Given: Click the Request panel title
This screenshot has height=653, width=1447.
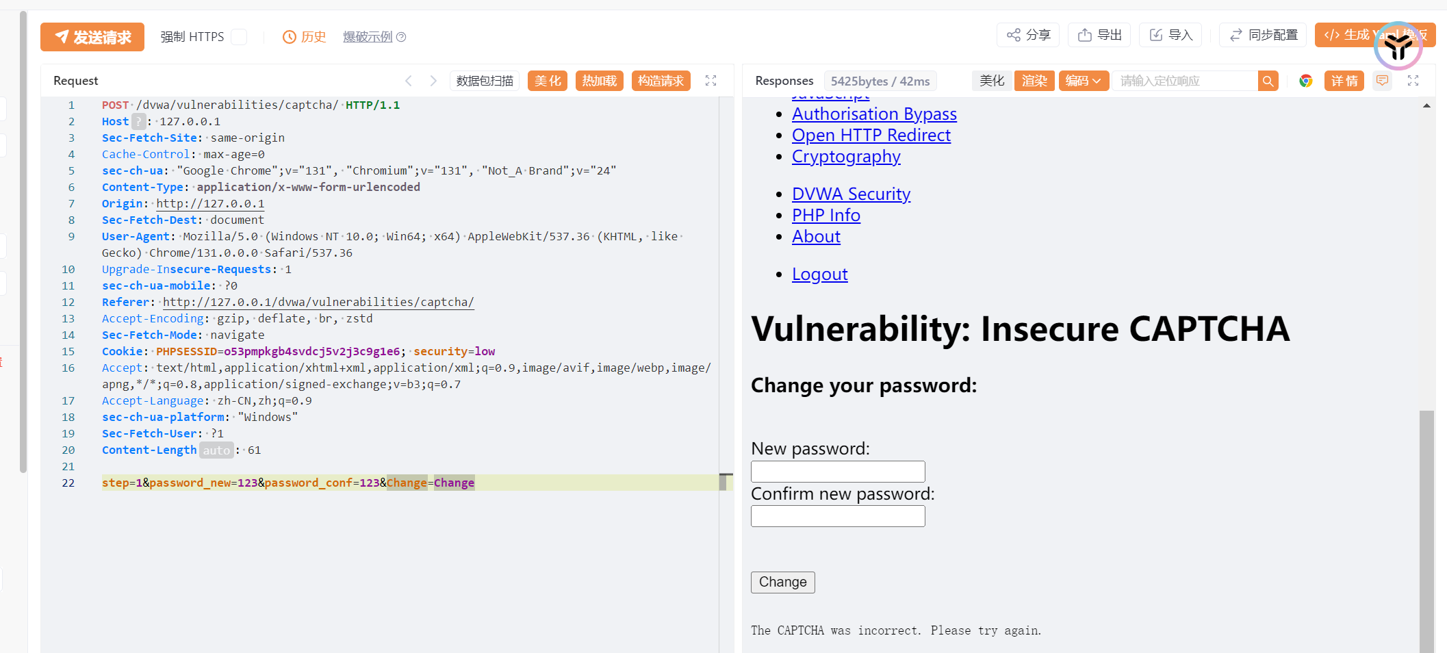Looking at the screenshot, I should tap(76, 81).
